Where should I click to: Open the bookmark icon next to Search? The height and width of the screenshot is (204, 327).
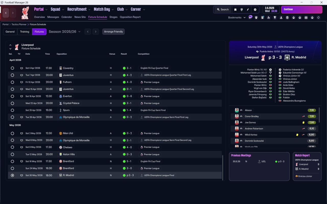tap(235, 9)
